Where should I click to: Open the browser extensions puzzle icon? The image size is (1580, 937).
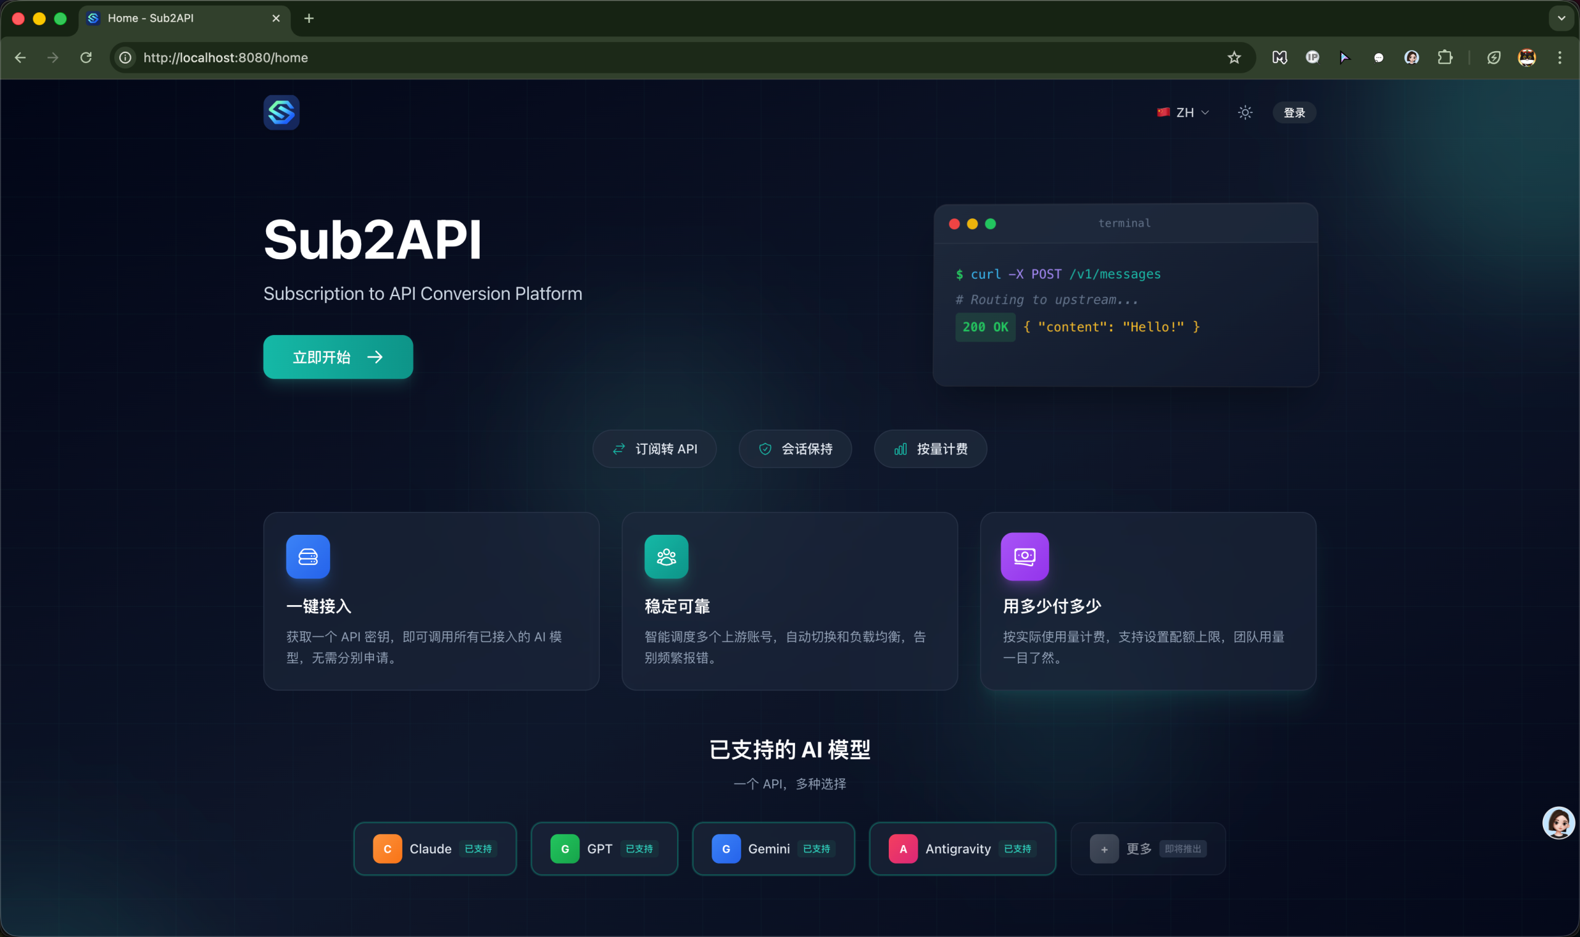[x=1445, y=57]
